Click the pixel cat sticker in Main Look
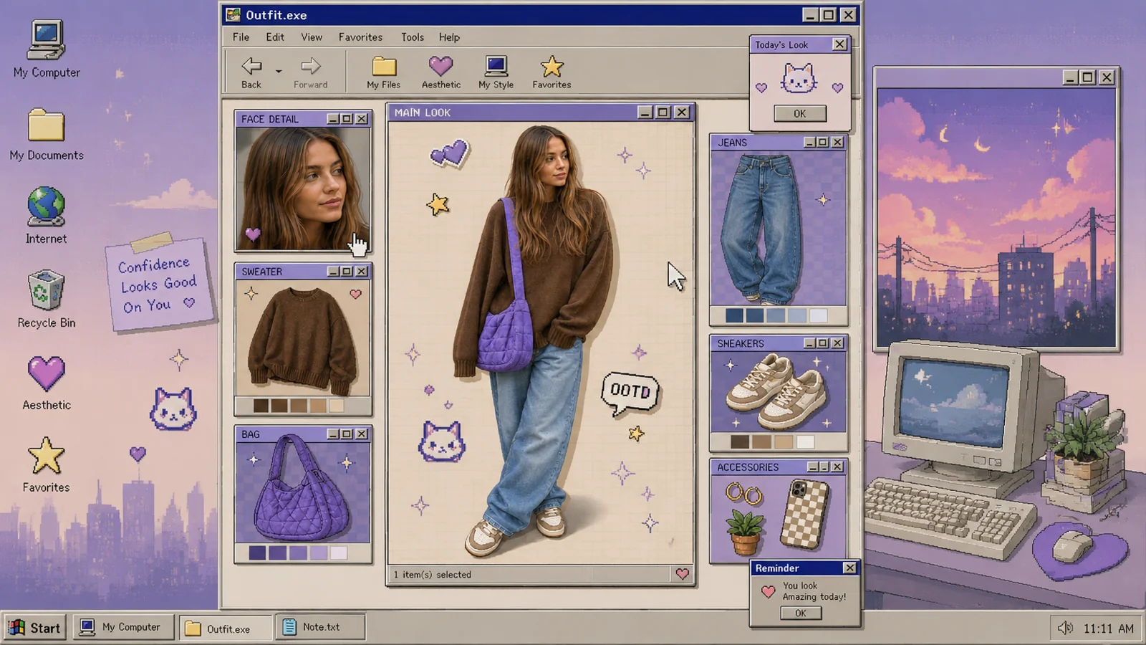This screenshot has height=645, width=1146. click(441, 441)
